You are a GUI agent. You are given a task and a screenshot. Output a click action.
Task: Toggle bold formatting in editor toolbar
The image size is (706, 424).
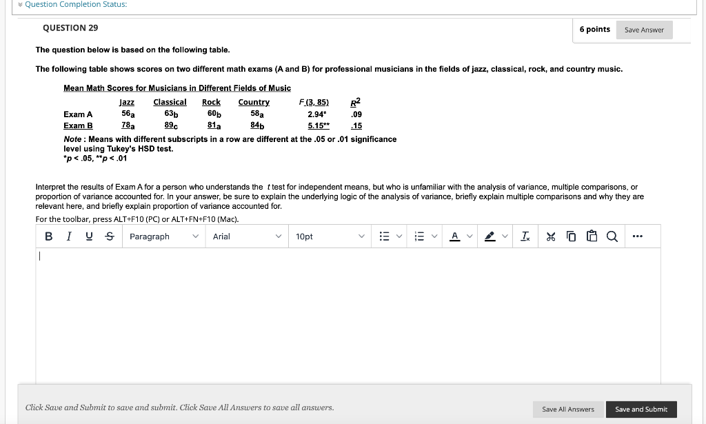point(49,236)
